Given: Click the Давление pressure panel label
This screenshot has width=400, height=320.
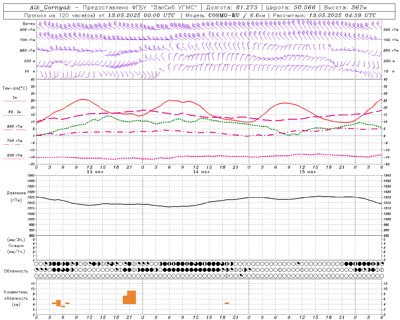Looking at the screenshot, I should coord(16,193).
